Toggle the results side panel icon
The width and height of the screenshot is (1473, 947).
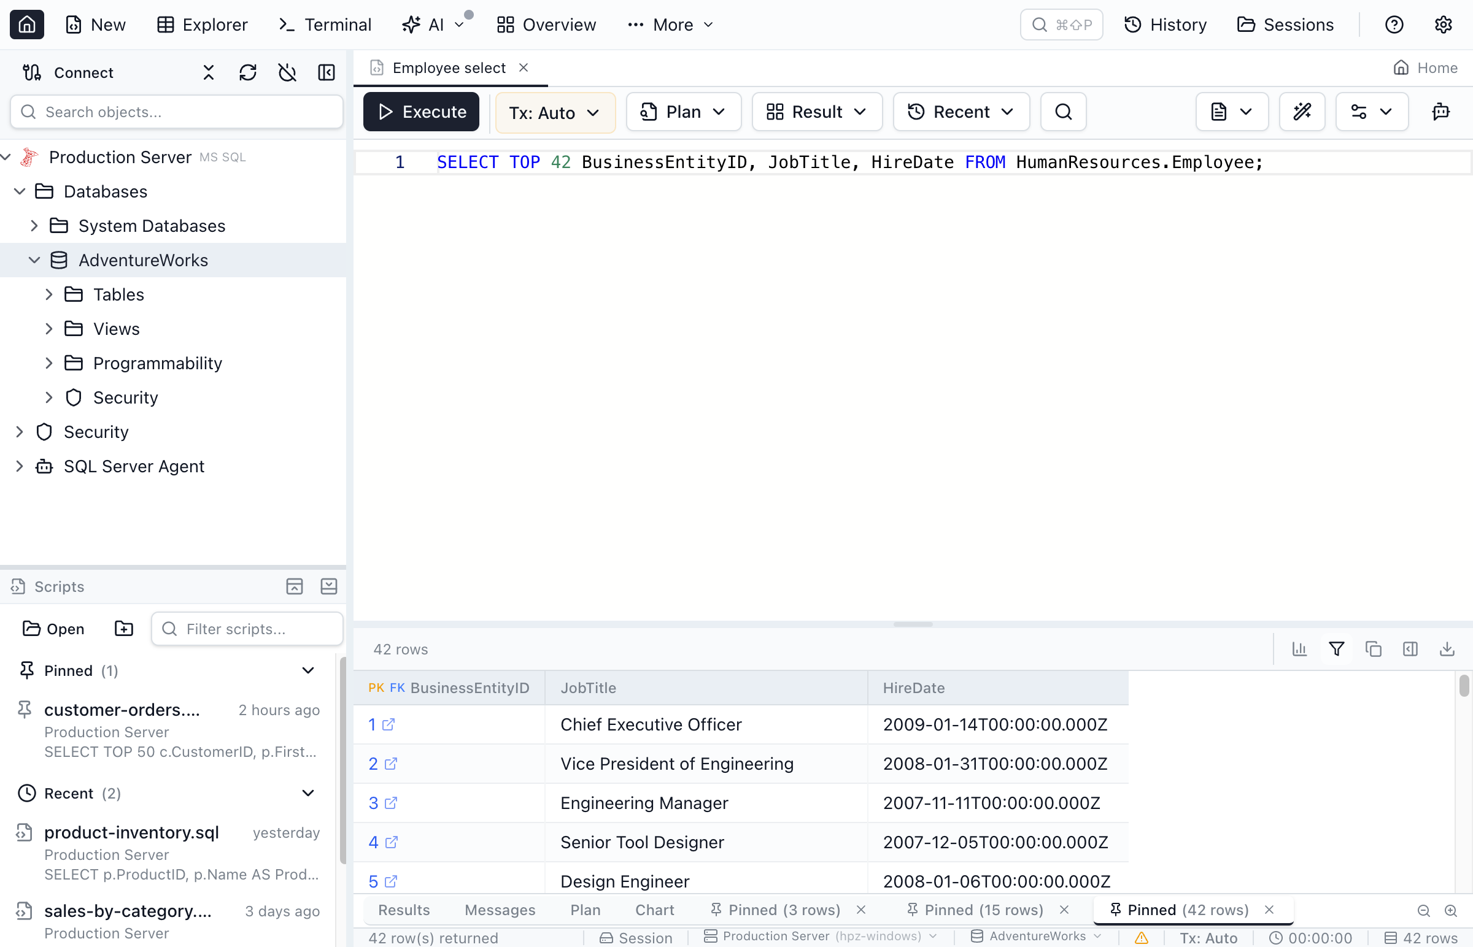(x=1410, y=650)
